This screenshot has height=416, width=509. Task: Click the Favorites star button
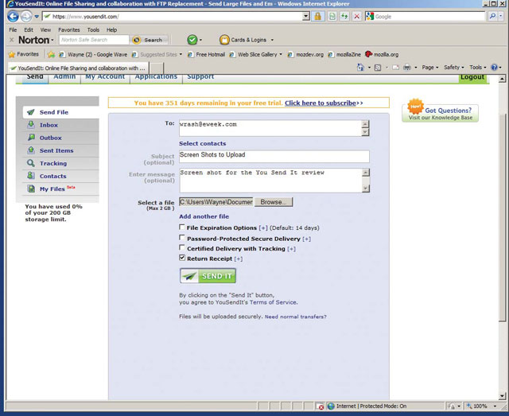(24, 54)
